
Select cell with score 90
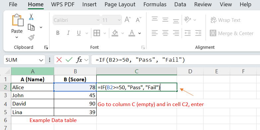(75, 104)
